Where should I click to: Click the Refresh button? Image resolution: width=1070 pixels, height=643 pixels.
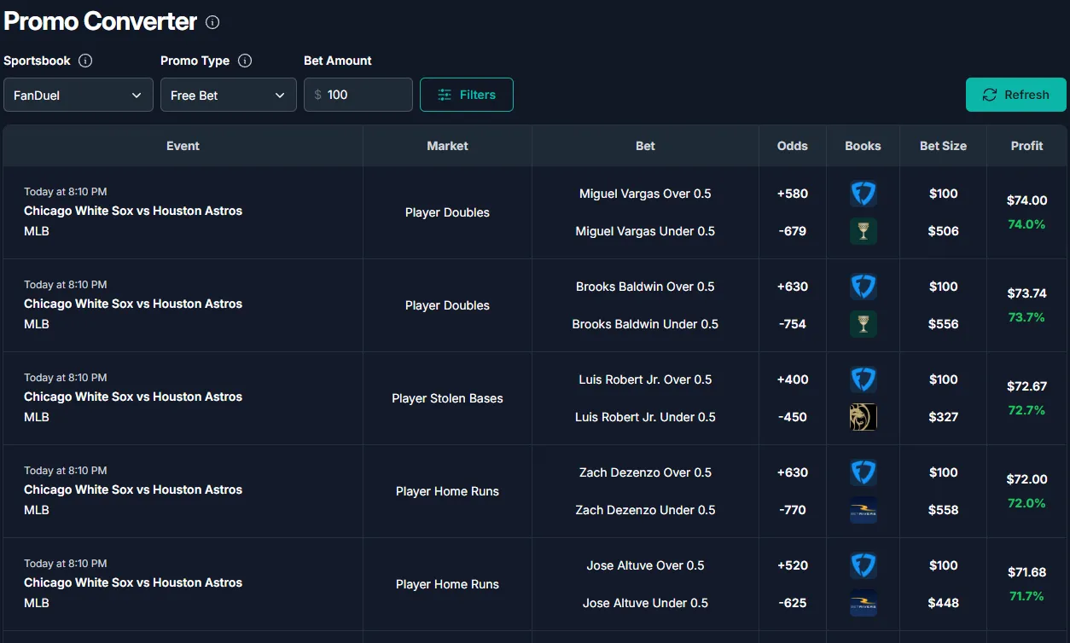(x=1016, y=95)
